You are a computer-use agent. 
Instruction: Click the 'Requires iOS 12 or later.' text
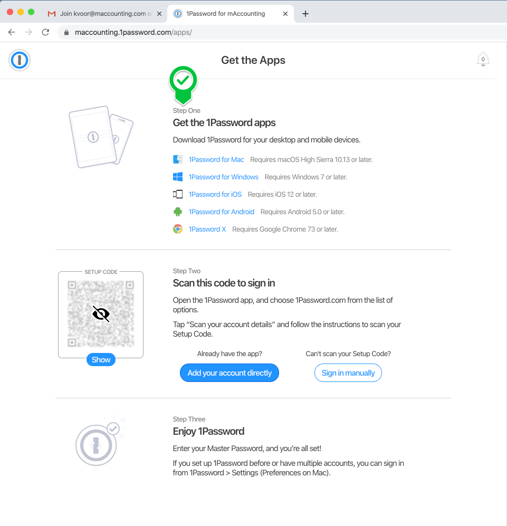point(282,195)
